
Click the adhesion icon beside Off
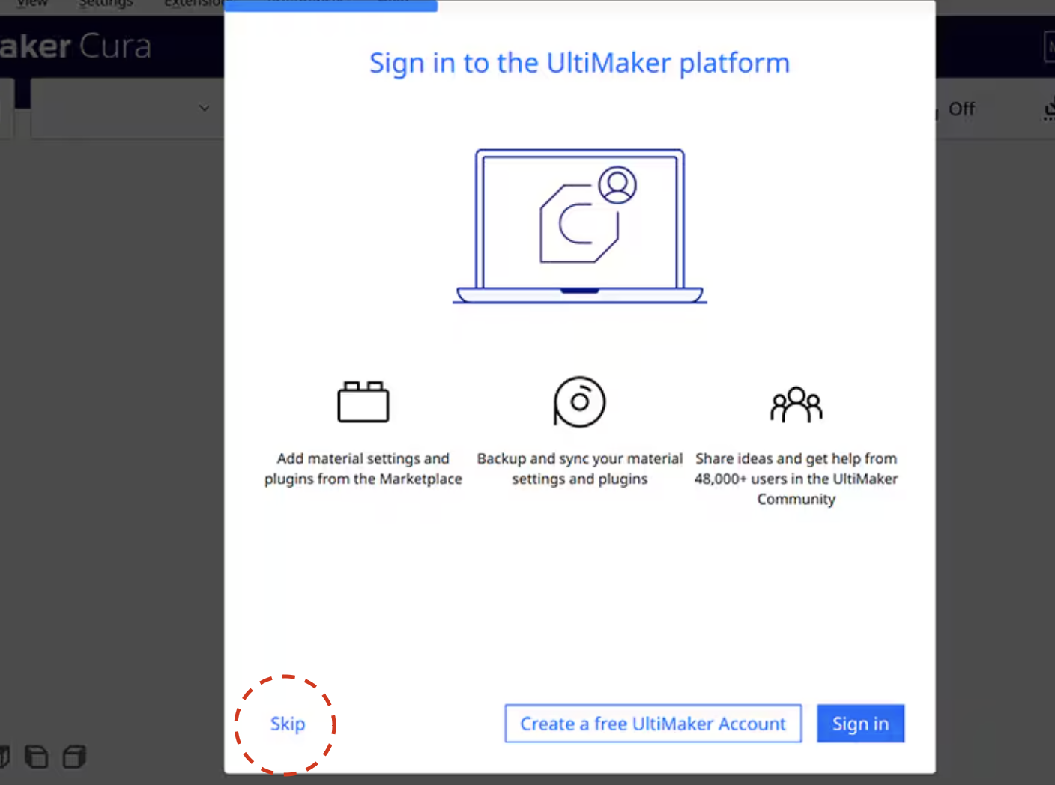[1048, 111]
